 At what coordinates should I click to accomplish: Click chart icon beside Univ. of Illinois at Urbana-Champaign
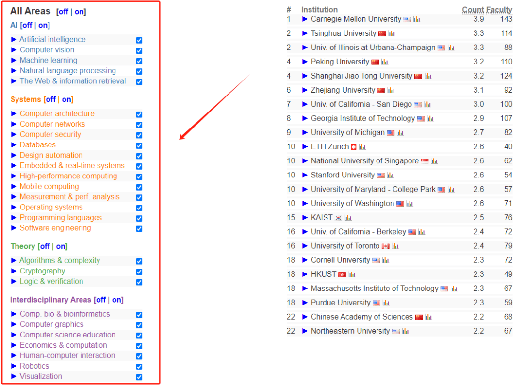pos(451,48)
